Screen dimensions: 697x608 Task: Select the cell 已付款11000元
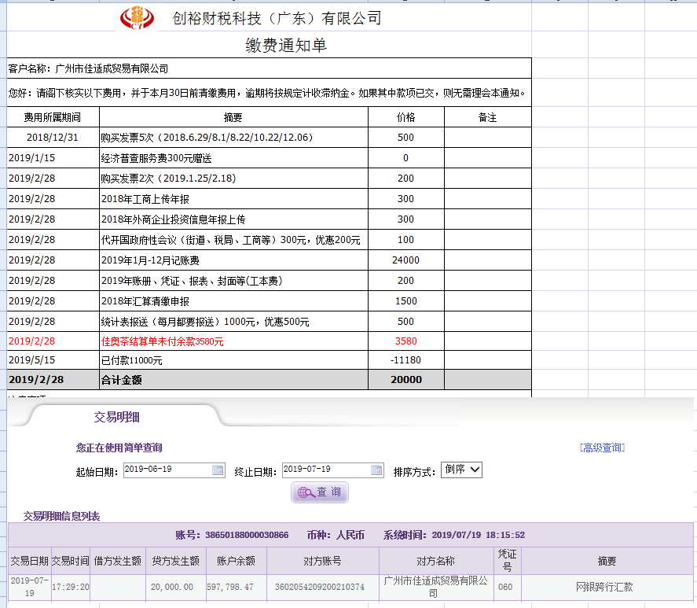(233, 360)
